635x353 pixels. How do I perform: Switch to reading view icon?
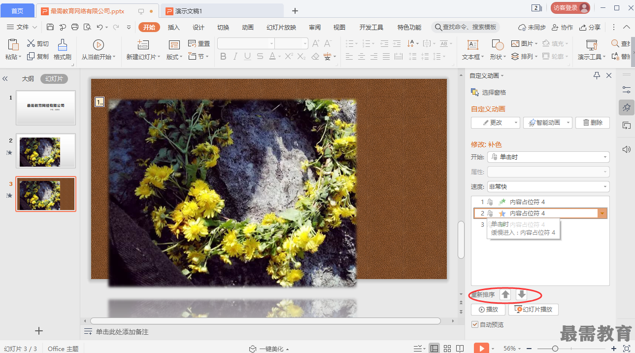point(460,349)
